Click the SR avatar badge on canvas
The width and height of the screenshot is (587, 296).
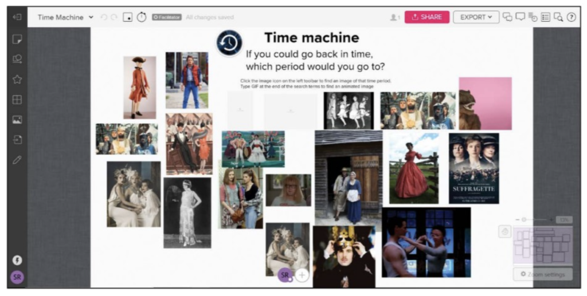(x=285, y=275)
